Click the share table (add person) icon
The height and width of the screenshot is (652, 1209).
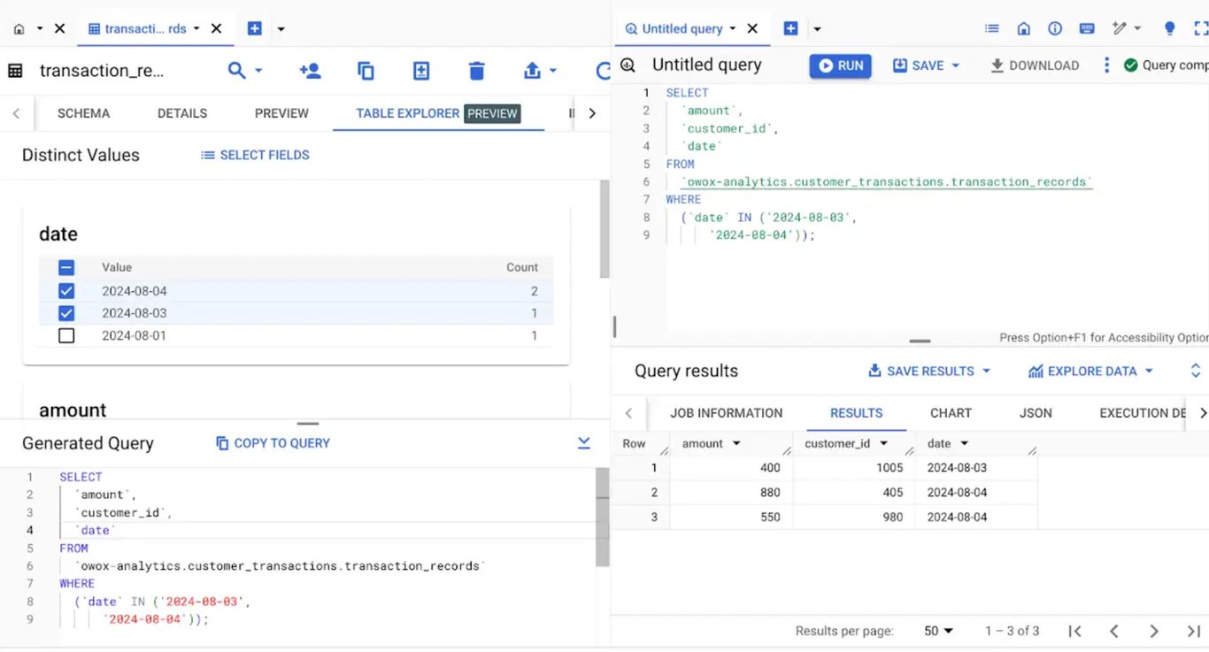tap(310, 71)
